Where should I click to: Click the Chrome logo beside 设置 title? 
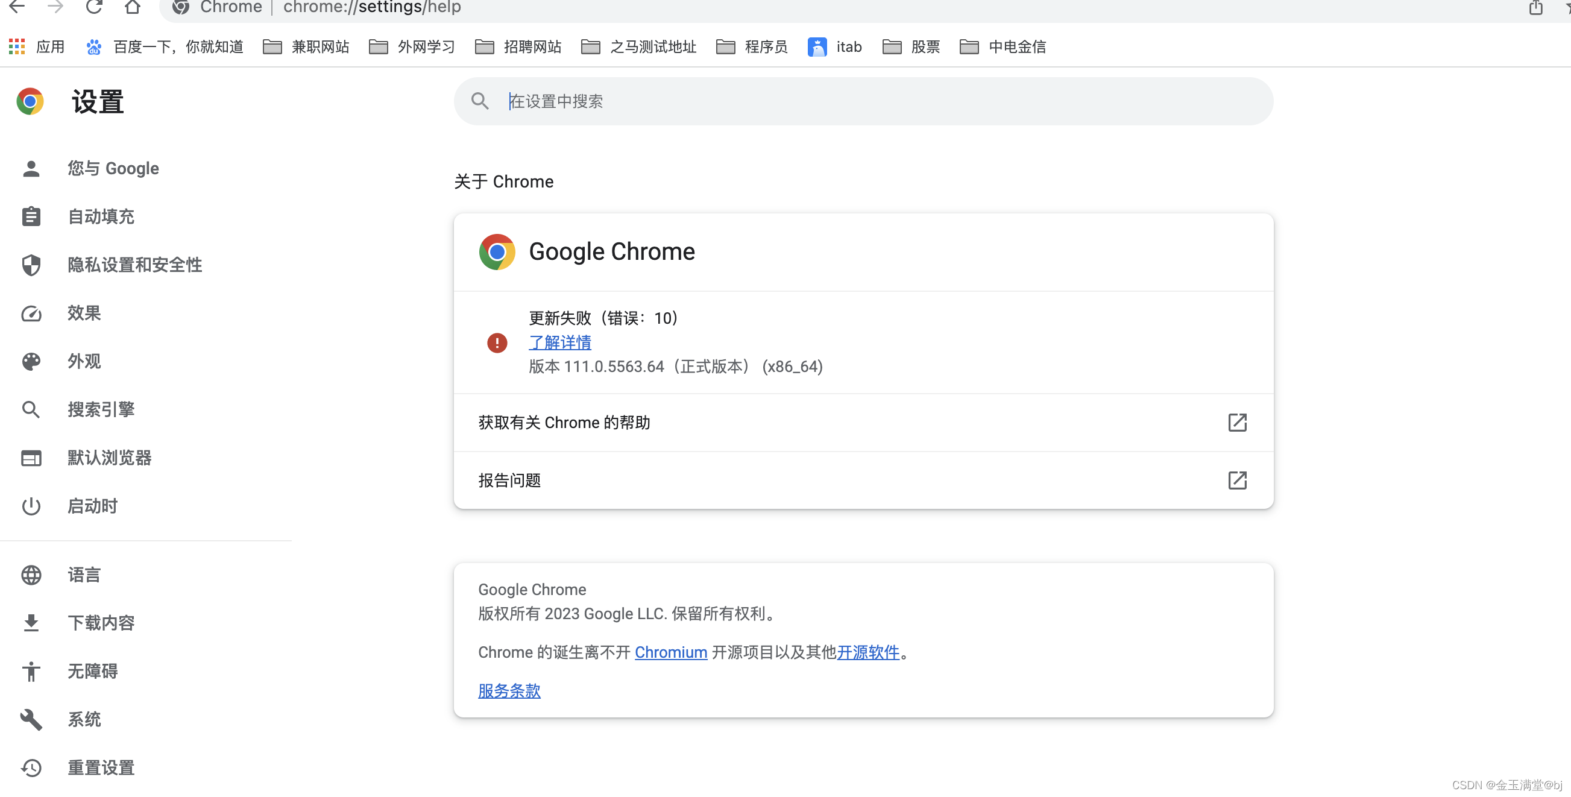[30, 101]
